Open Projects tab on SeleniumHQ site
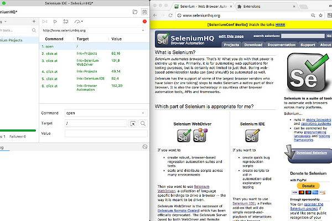This screenshot has height=221, width=332. tap(231, 45)
